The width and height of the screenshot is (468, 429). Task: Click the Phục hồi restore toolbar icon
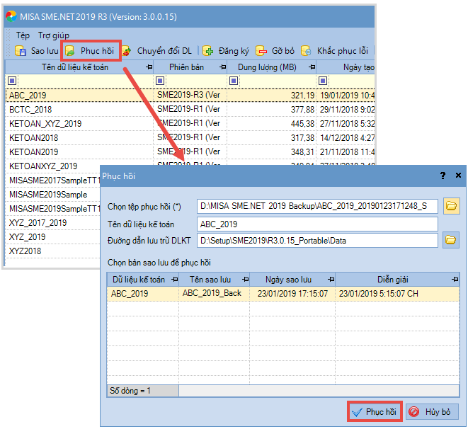pyautogui.click(x=70, y=51)
